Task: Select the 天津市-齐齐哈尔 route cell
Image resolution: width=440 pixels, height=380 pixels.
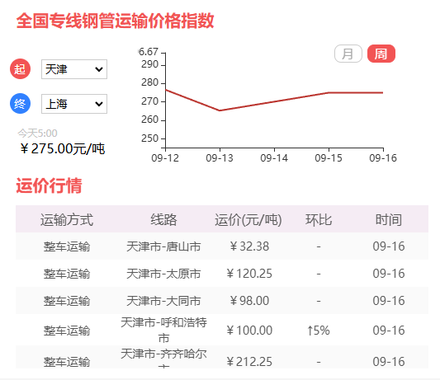Action: [163, 358]
